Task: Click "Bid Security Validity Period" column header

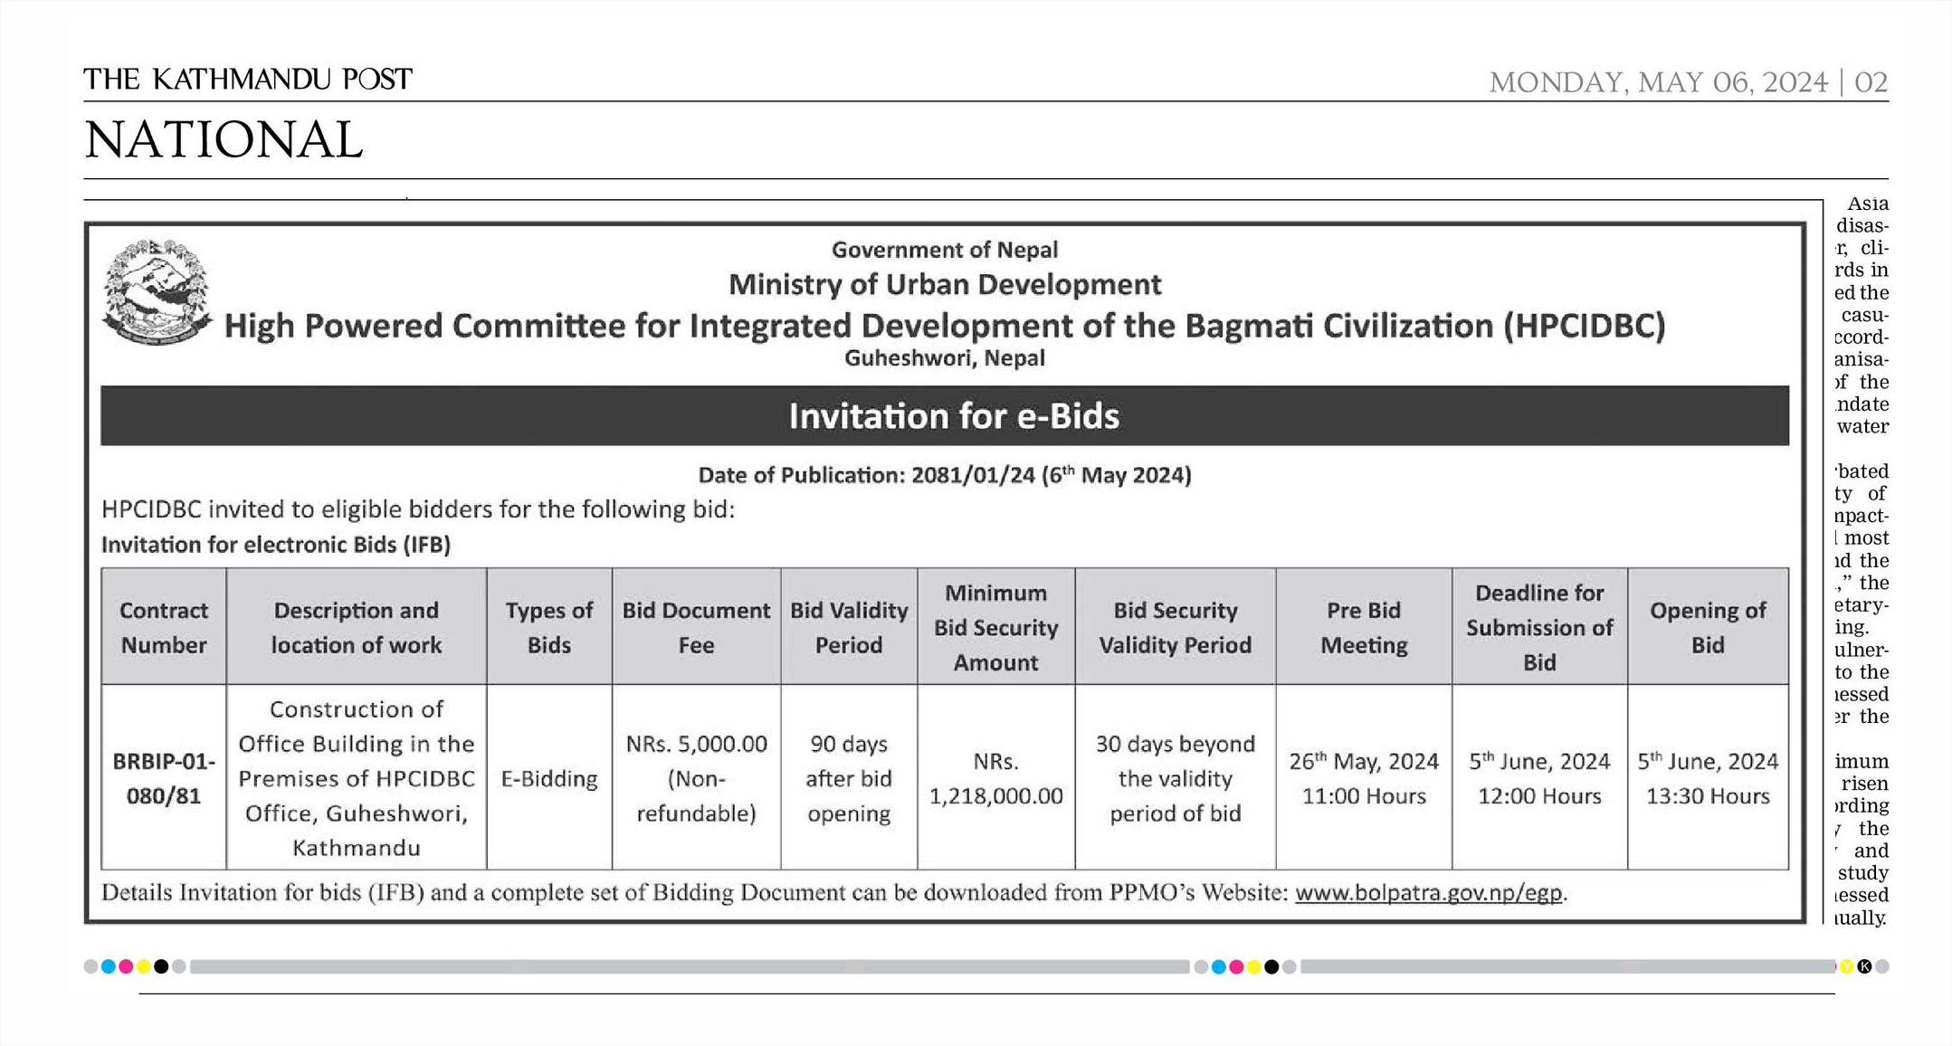Action: coord(1176,627)
